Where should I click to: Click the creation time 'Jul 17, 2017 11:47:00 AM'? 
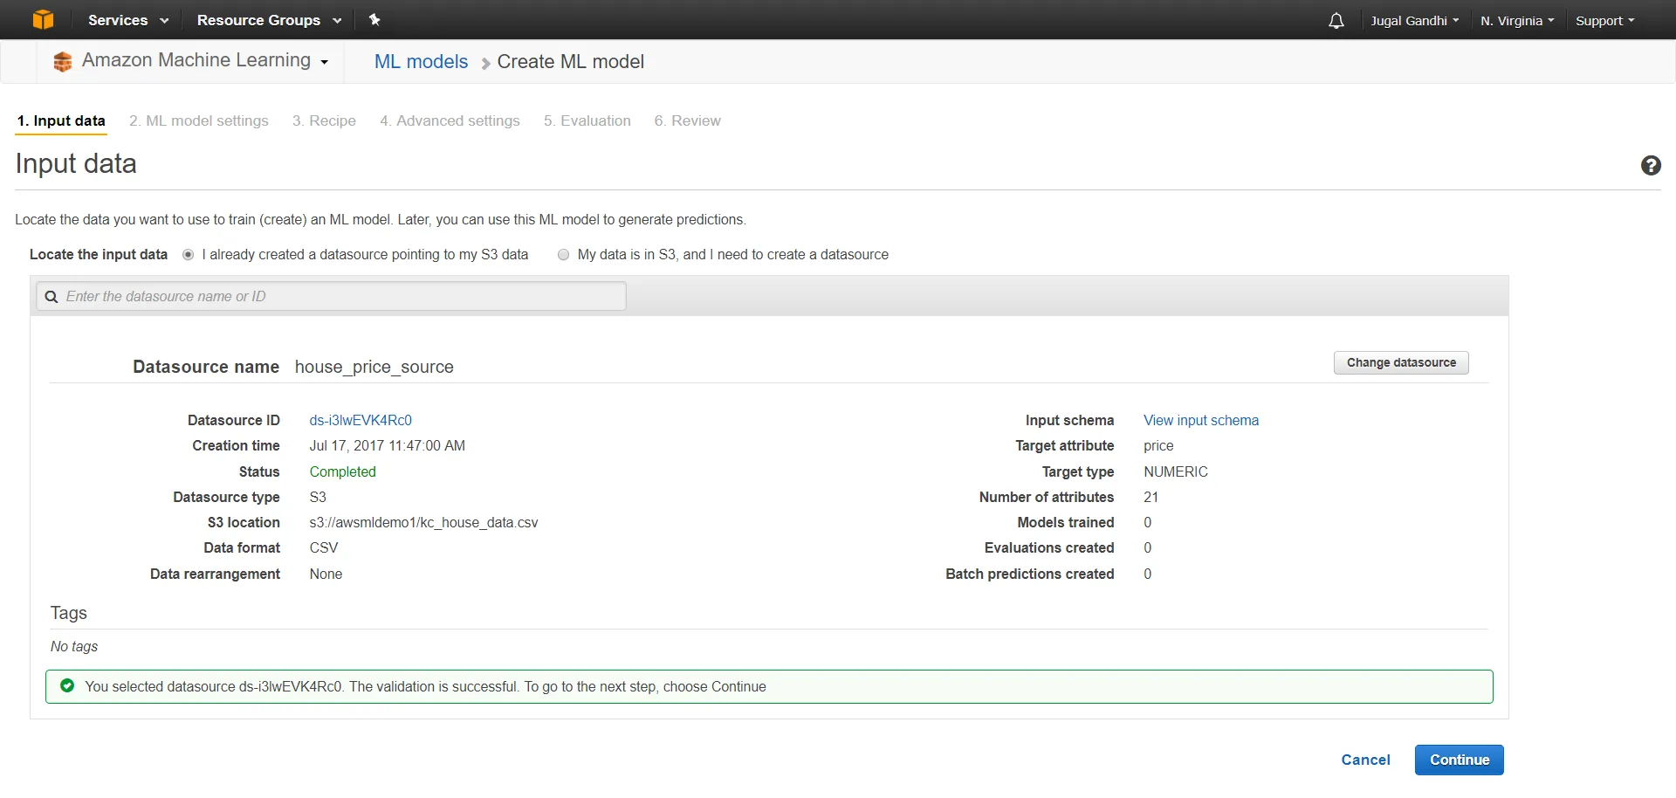click(387, 445)
